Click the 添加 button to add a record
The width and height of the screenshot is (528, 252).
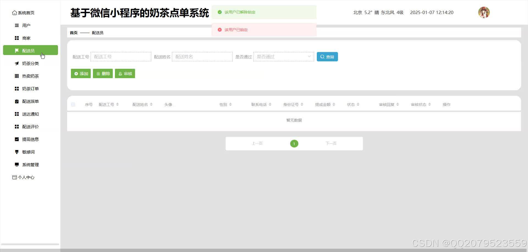[x=81, y=73]
